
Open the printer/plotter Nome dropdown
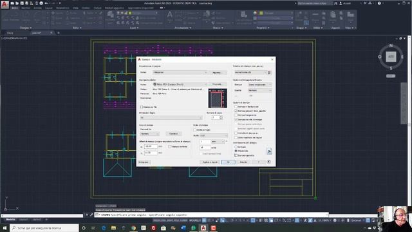180,84
